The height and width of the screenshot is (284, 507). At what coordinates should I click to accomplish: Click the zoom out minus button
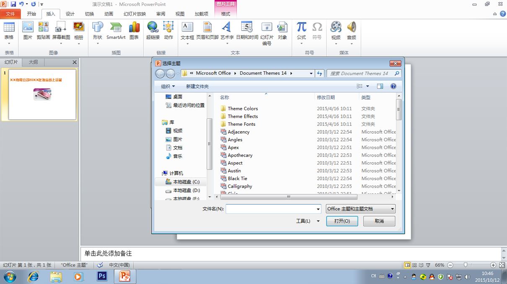point(450,265)
